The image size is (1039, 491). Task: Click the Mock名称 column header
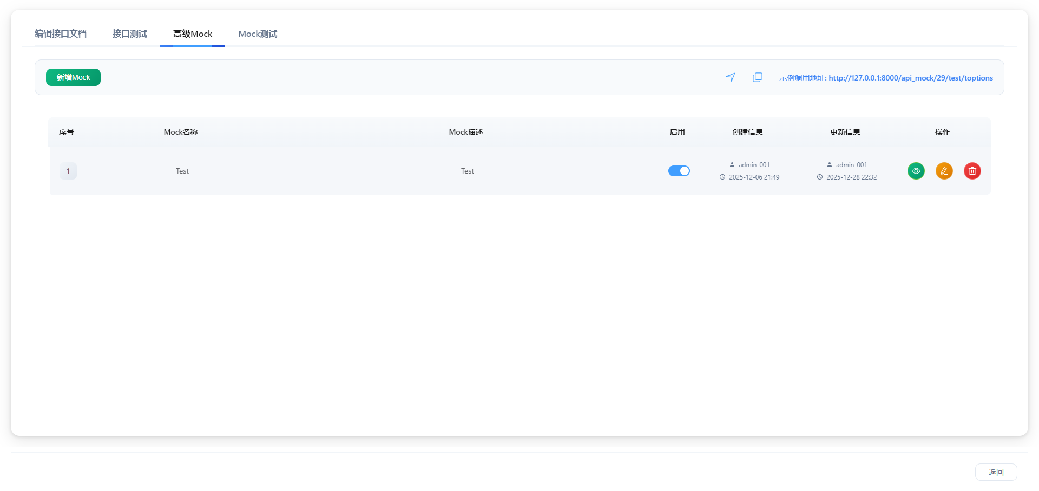point(181,132)
